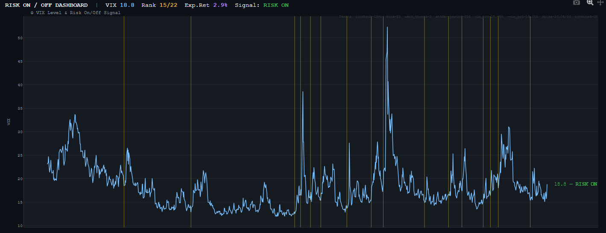Click the green RISK ON signal in the header
This screenshot has width=606, height=233.
point(276,5)
